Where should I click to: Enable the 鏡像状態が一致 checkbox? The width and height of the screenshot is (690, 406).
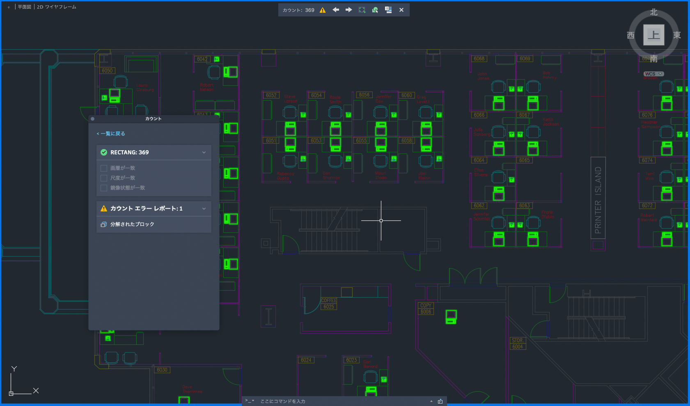(x=104, y=188)
